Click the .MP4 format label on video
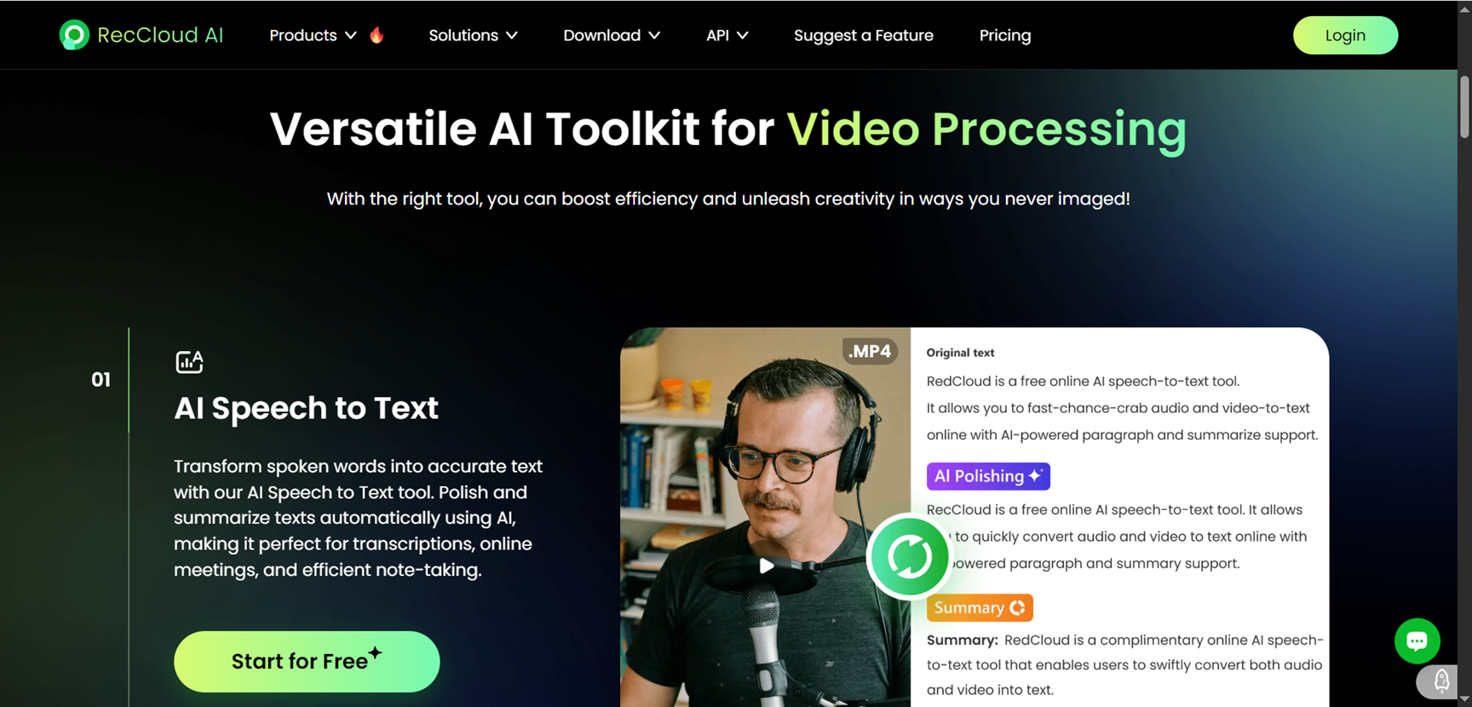Image resolution: width=1472 pixels, height=707 pixels. [x=870, y=351]
